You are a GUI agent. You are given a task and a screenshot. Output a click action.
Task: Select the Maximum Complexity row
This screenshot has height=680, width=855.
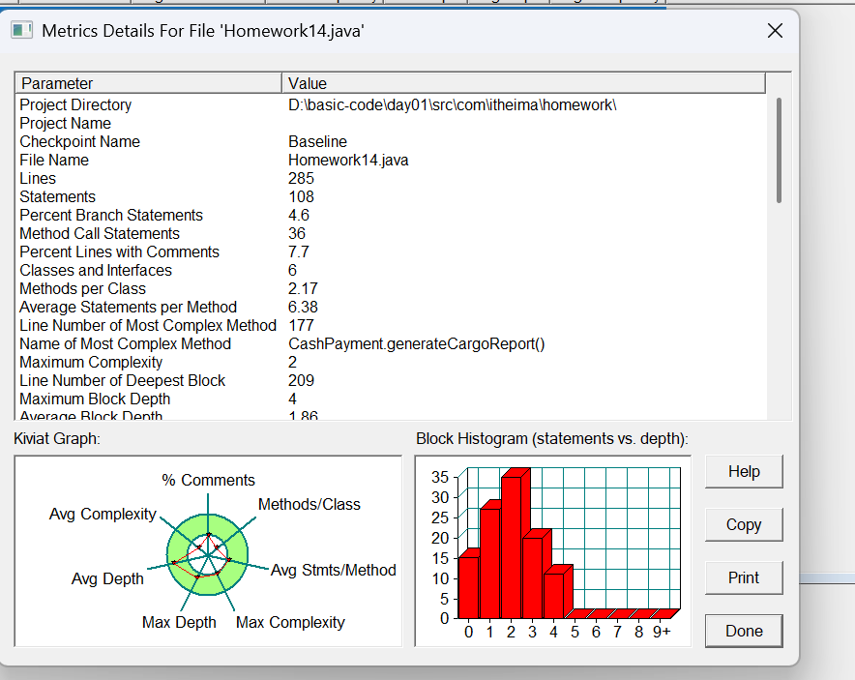click(391, 362)
